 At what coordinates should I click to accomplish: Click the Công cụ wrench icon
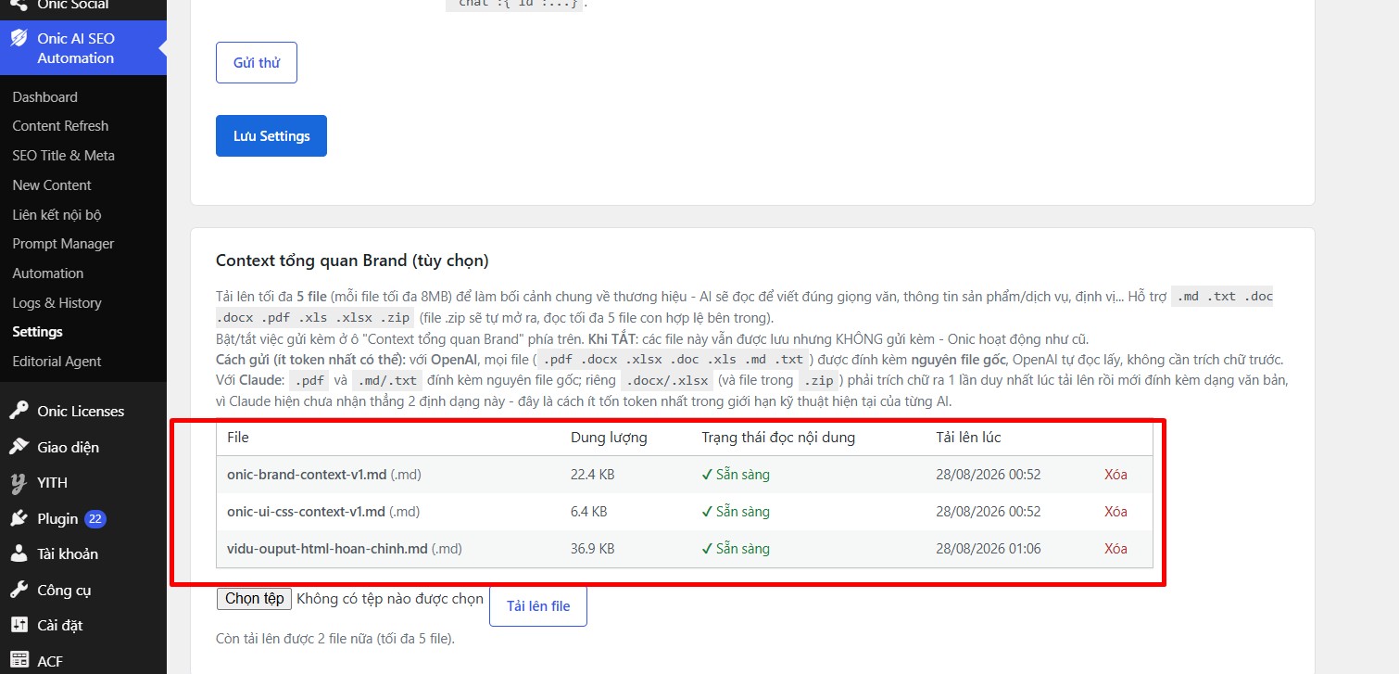click(19, 590)
